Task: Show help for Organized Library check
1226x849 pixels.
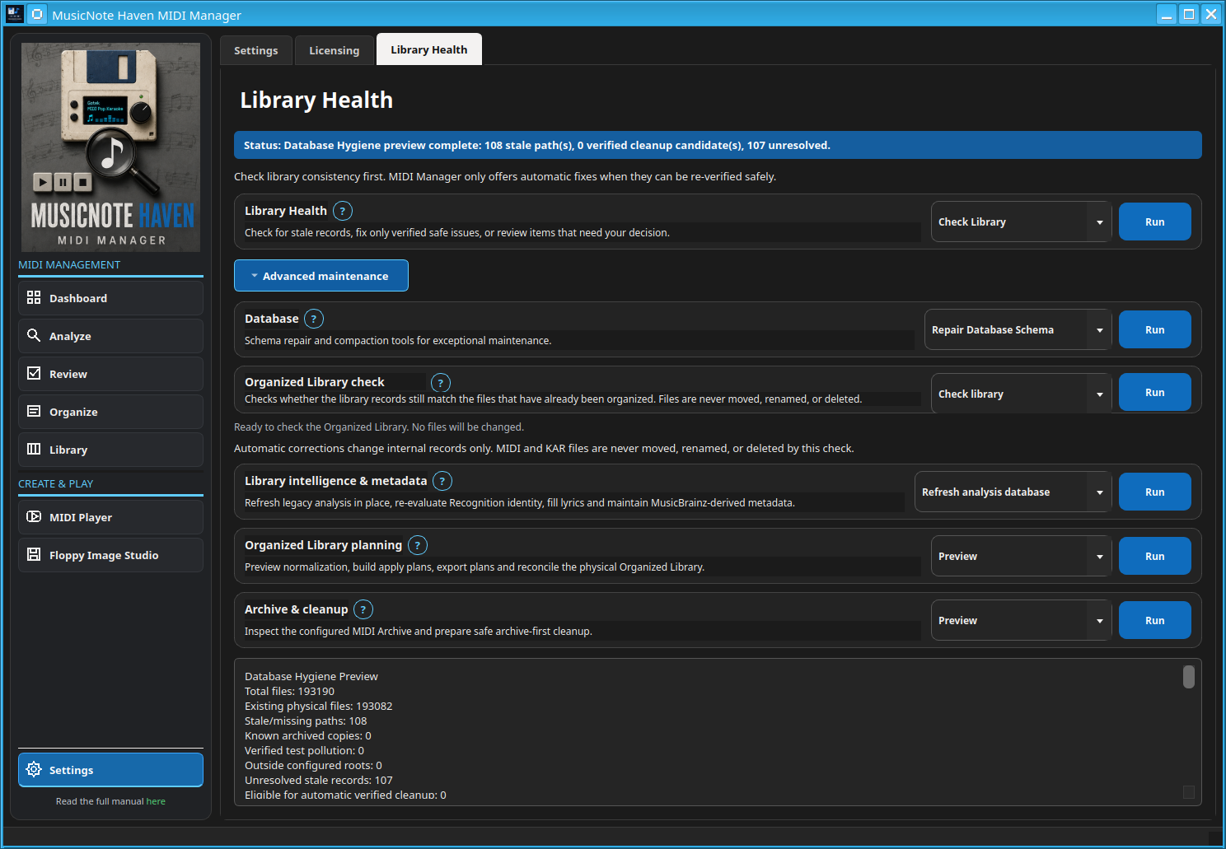Action: (x=441, y=383)
